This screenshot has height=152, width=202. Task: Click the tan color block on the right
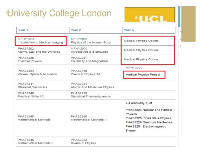(x=188, y=24)
